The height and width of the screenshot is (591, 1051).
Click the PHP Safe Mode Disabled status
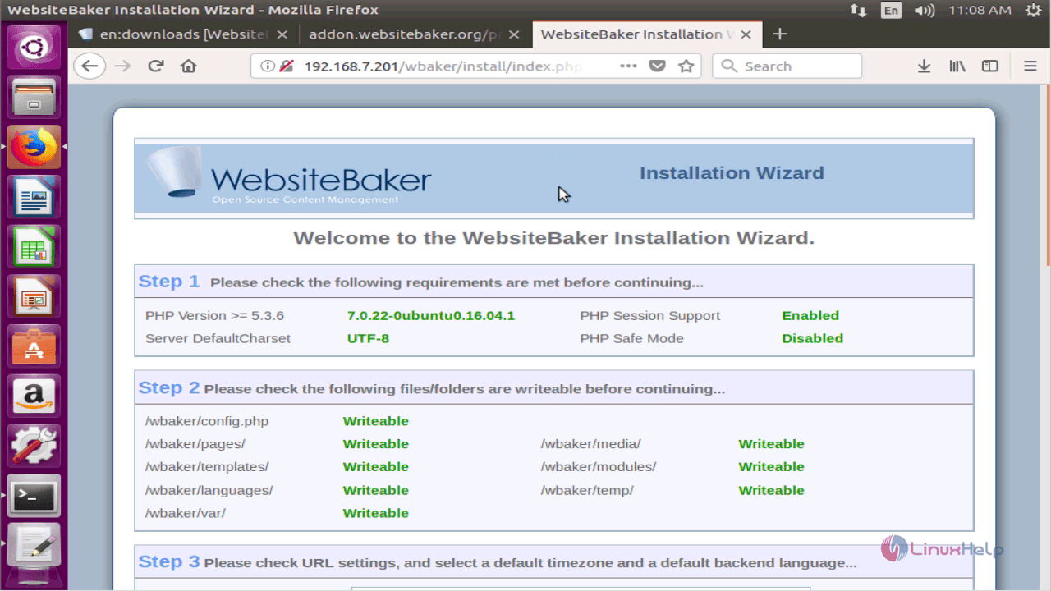tap(812, 338)
